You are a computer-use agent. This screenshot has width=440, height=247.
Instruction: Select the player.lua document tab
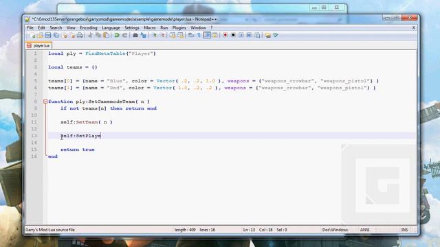(x=38, y=45)
